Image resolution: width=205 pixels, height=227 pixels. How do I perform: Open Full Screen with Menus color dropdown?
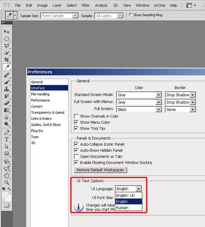pyautogui.click(x=139, y=102)
